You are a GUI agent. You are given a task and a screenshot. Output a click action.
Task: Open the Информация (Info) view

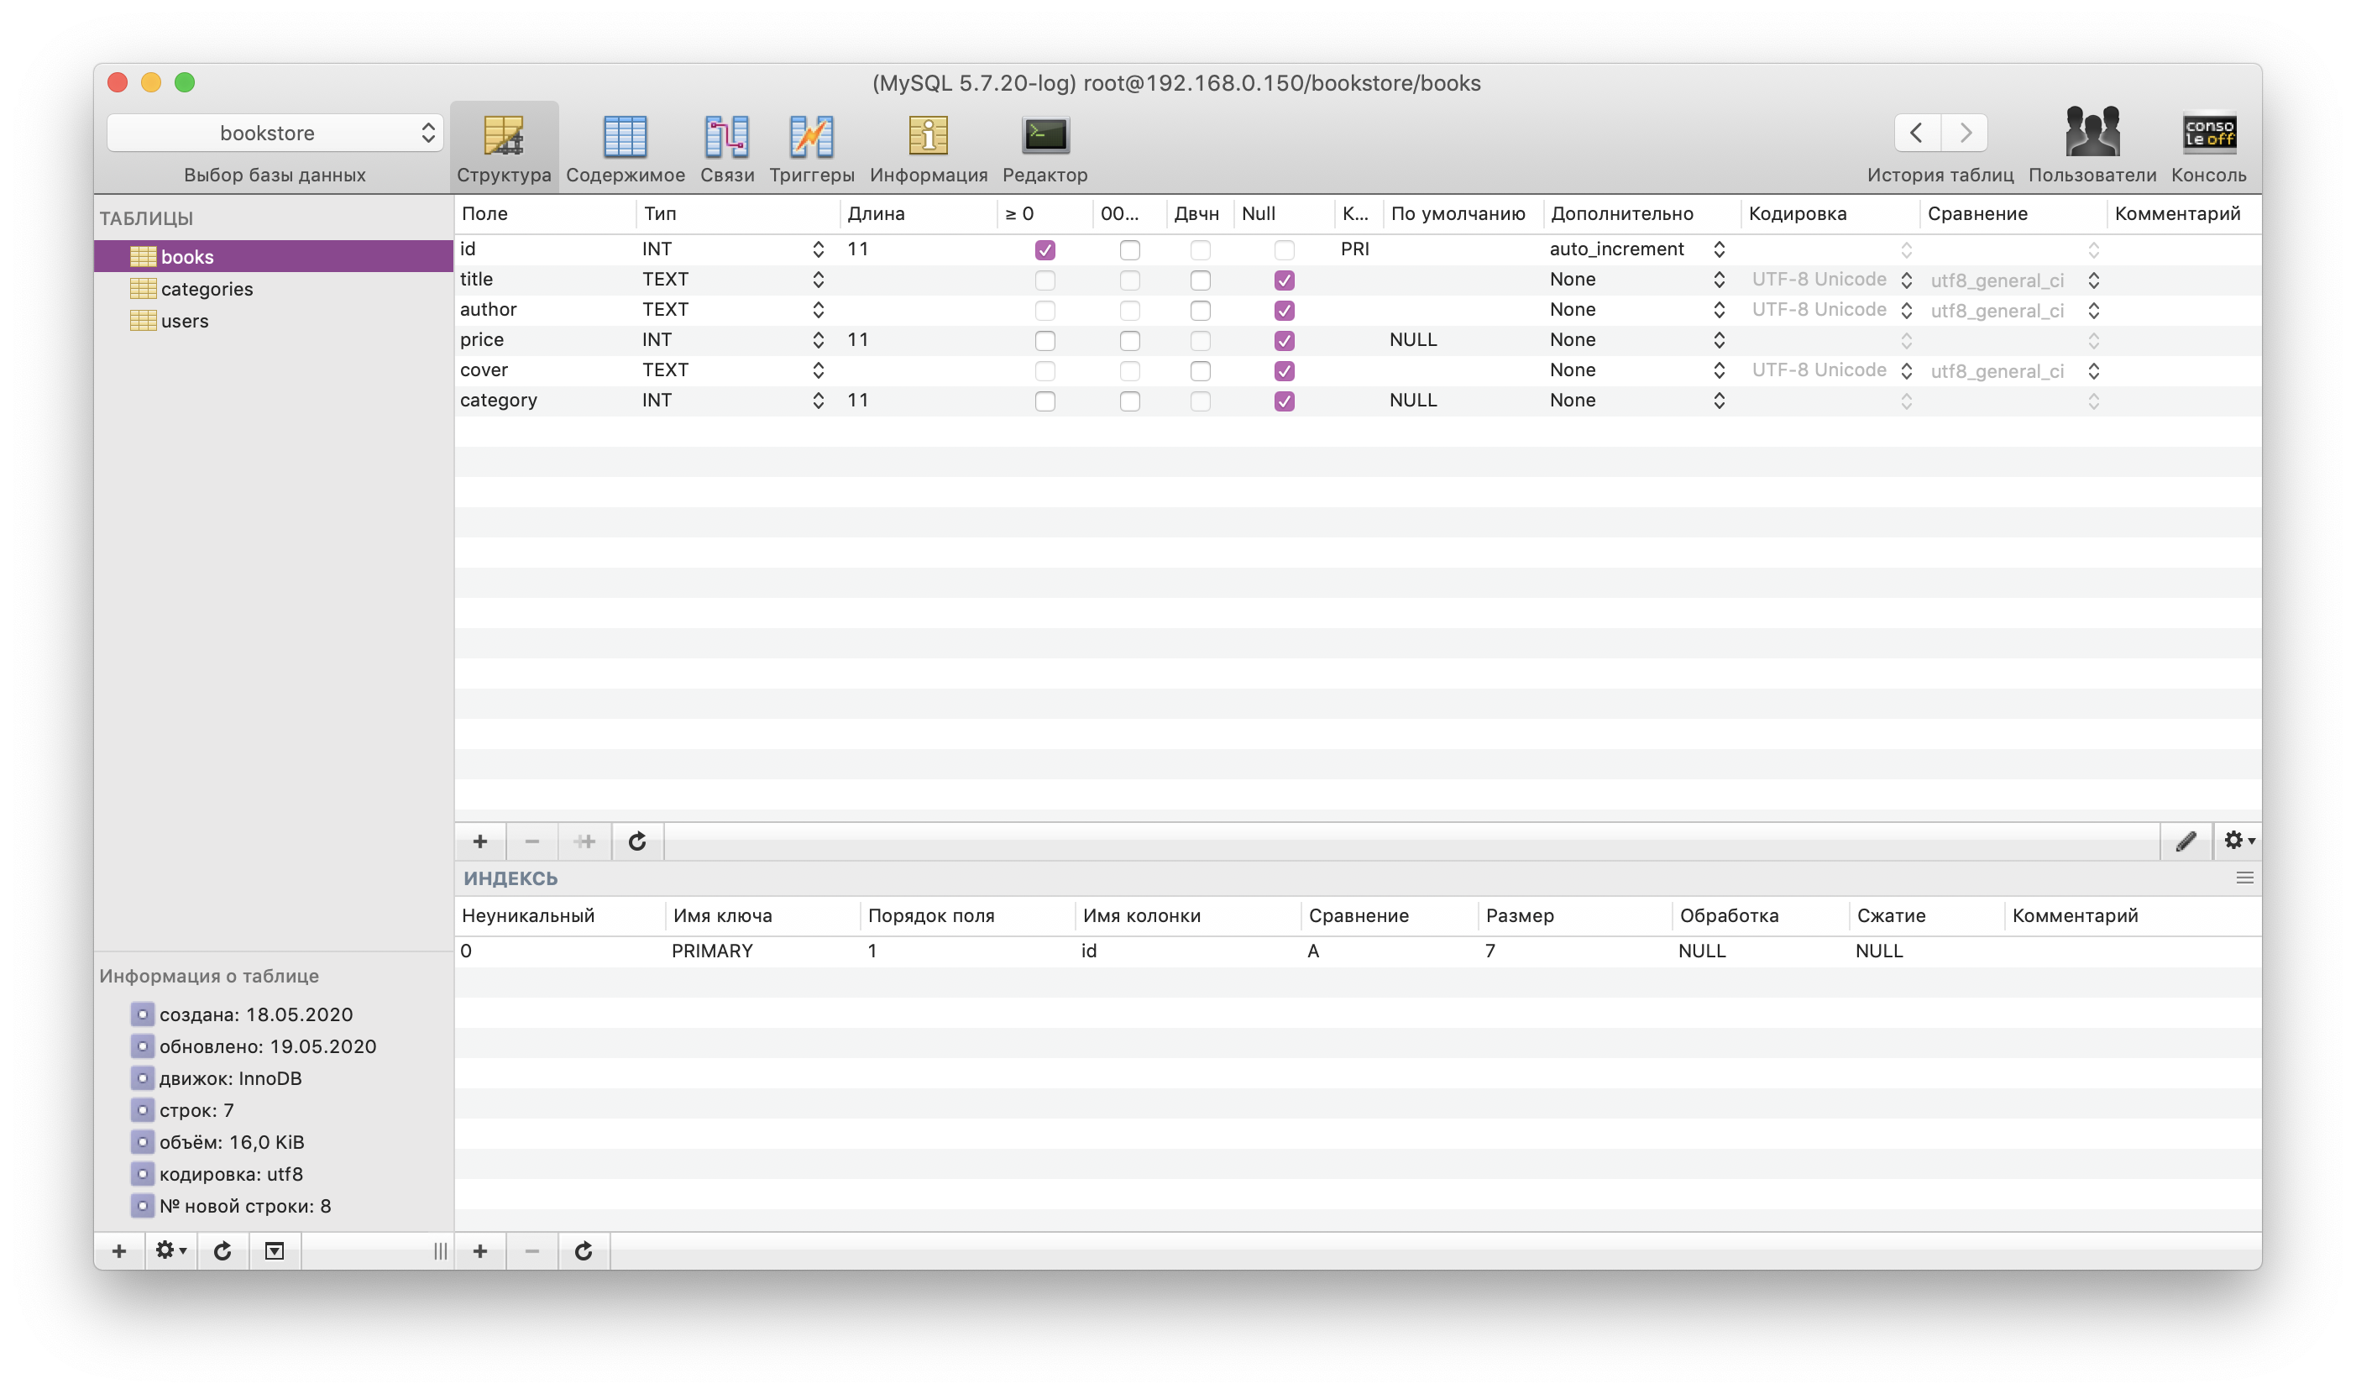928,137
